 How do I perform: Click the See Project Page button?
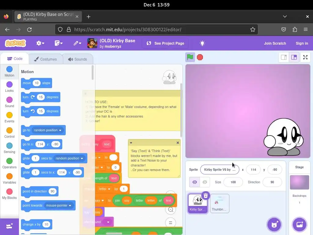tap(165, 43)
